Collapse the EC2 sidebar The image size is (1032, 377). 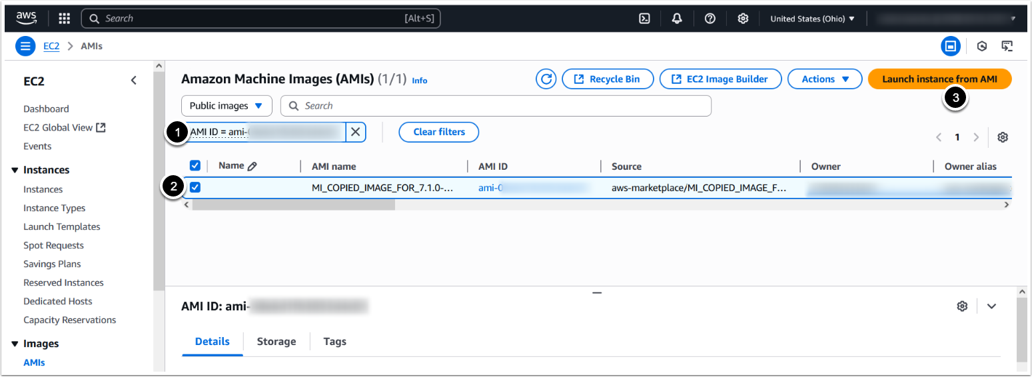click(133, 81)
